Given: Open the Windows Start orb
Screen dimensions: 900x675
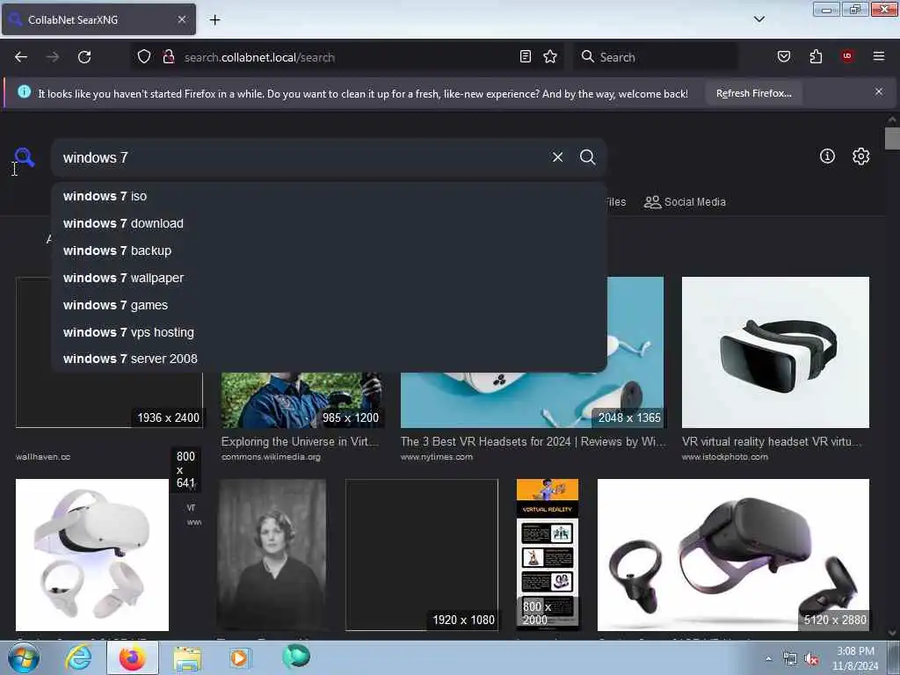Looking at the screenshot, I should pyautogui.click(x=24, y=657).
